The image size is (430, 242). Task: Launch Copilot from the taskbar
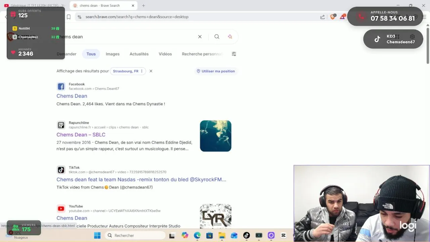click(x=185, y=236)
